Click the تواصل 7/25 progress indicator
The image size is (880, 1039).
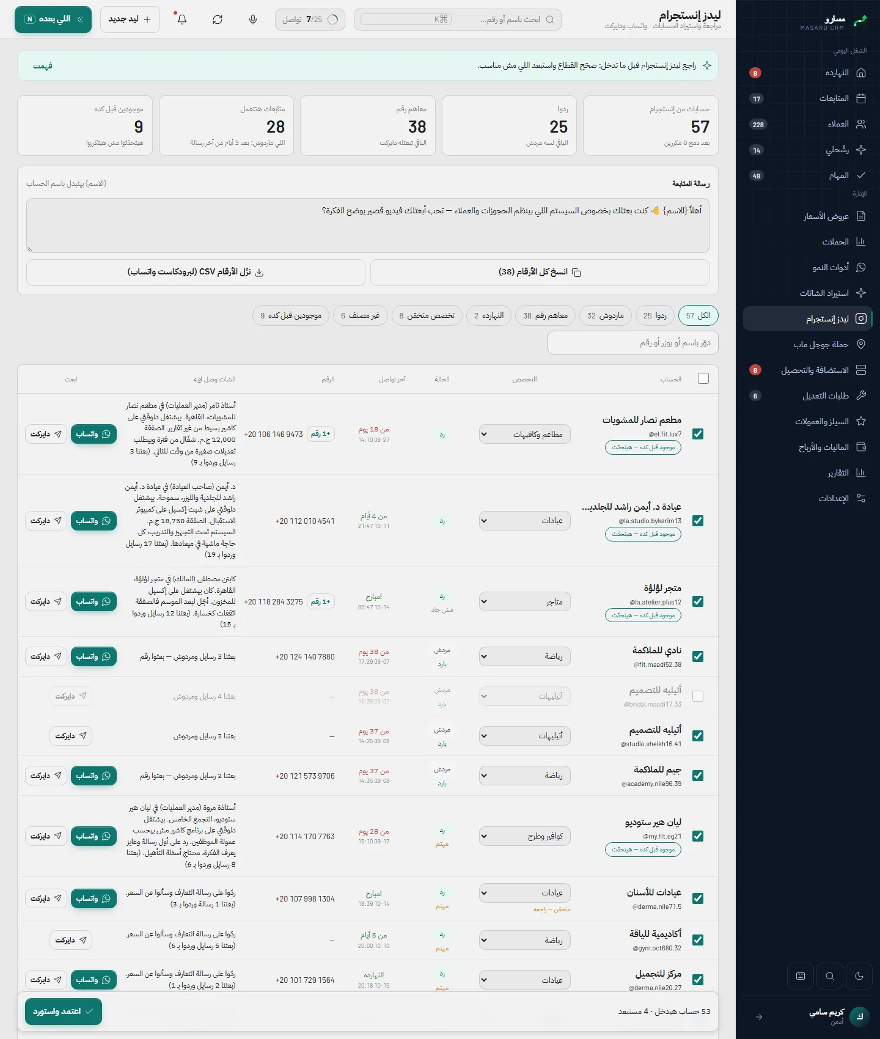[310, 20]
